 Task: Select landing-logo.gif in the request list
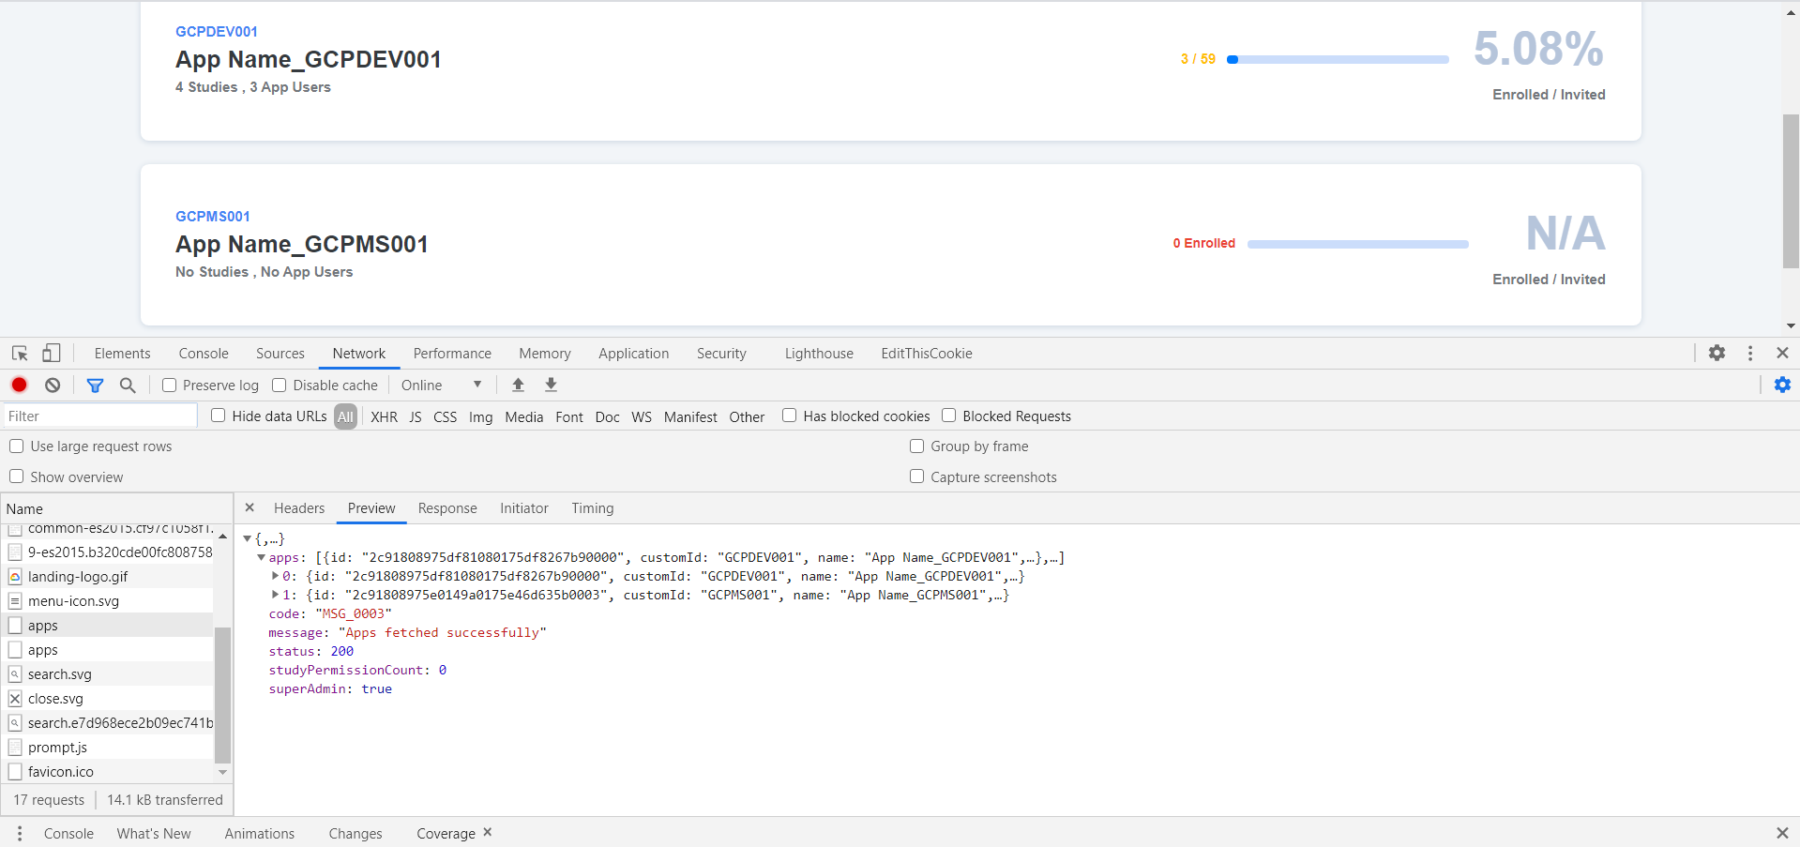click(x=79, y=576)
